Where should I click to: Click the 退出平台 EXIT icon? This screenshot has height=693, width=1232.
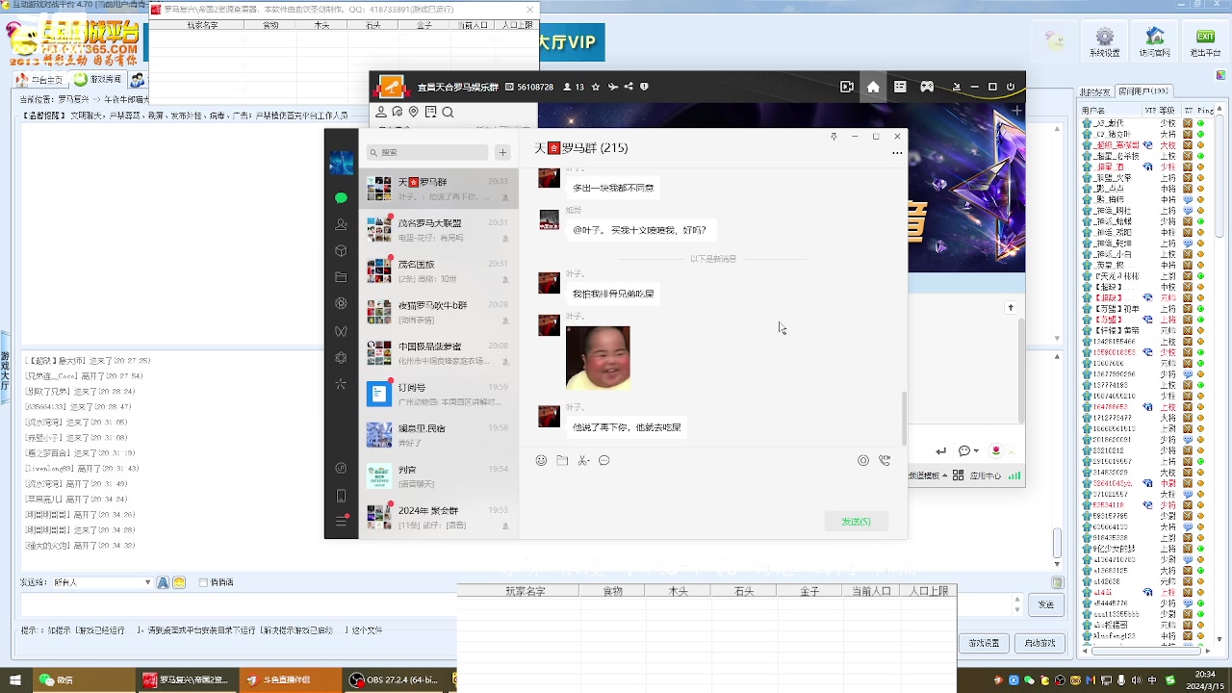pos(1205,42)
